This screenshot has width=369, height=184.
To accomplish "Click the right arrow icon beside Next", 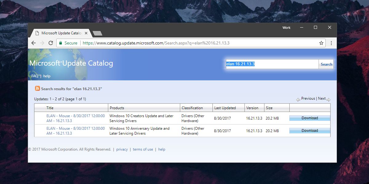I will coord(328,100).
